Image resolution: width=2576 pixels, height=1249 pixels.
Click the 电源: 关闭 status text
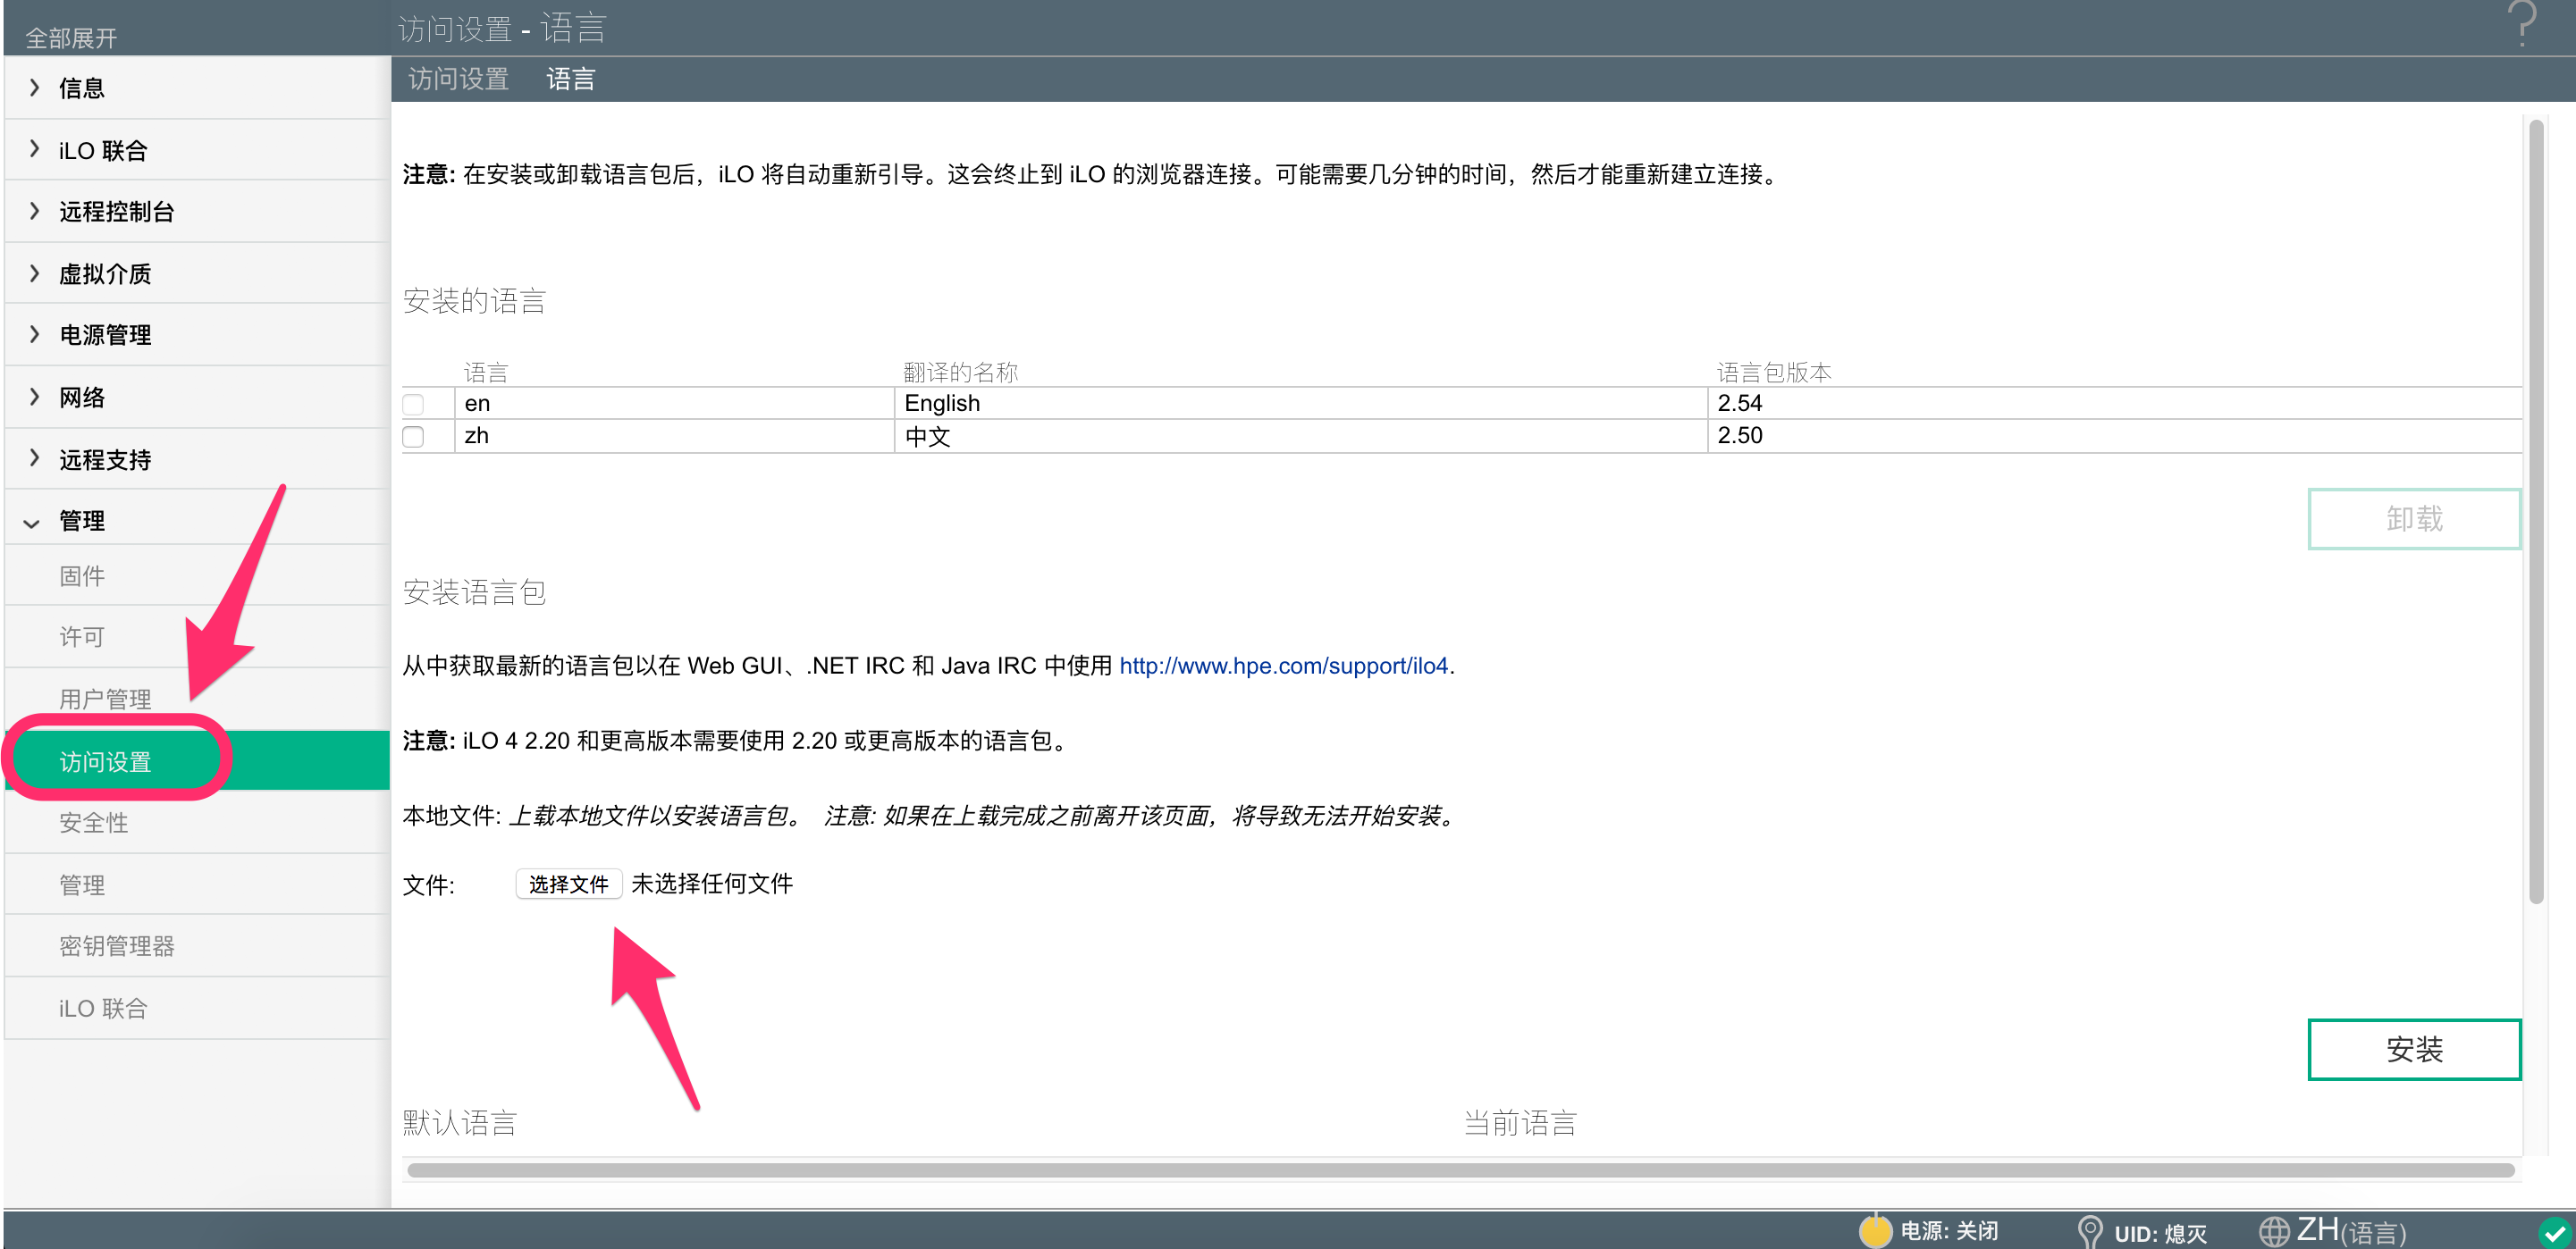pos(1949,1231)
